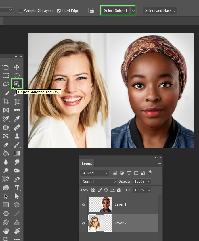Click the Select Subject button
The image size is (199, 241).
(x=116, y=11)
